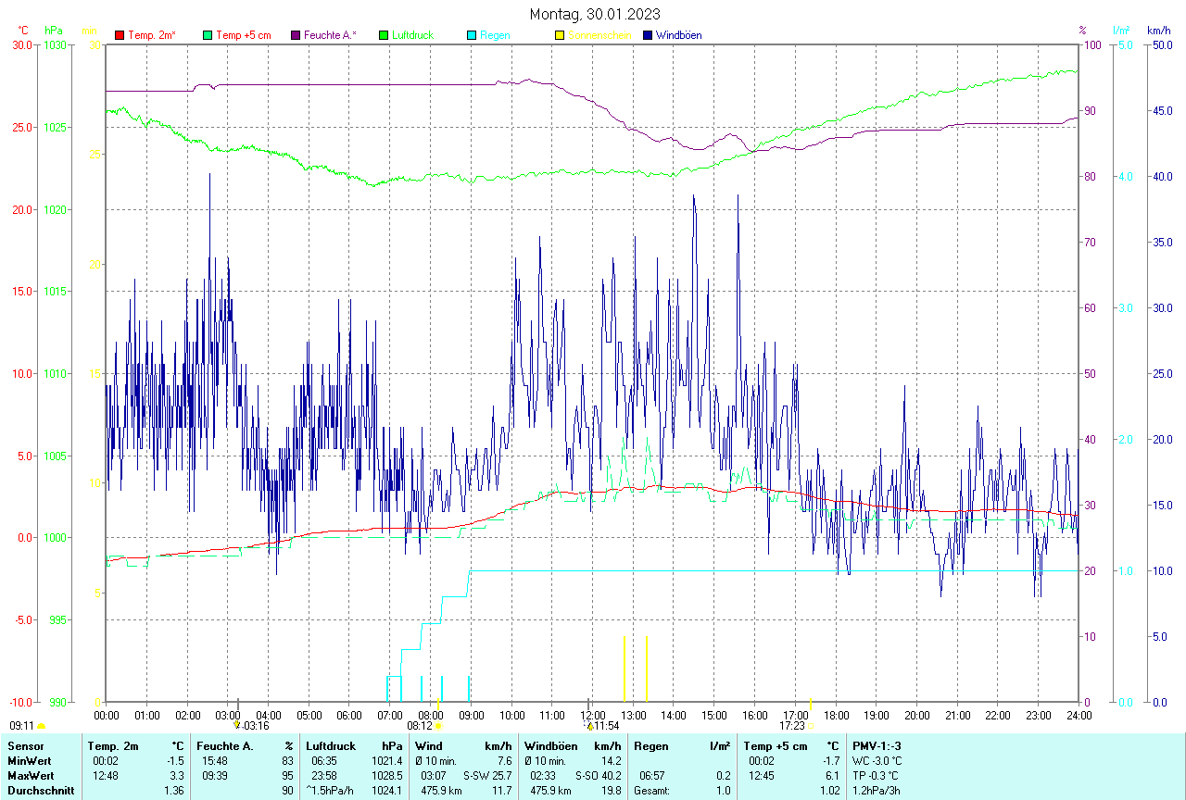Screen dimensions: 1186x800
Task: Click the 1030 hPa axis value
Action: 56,44
